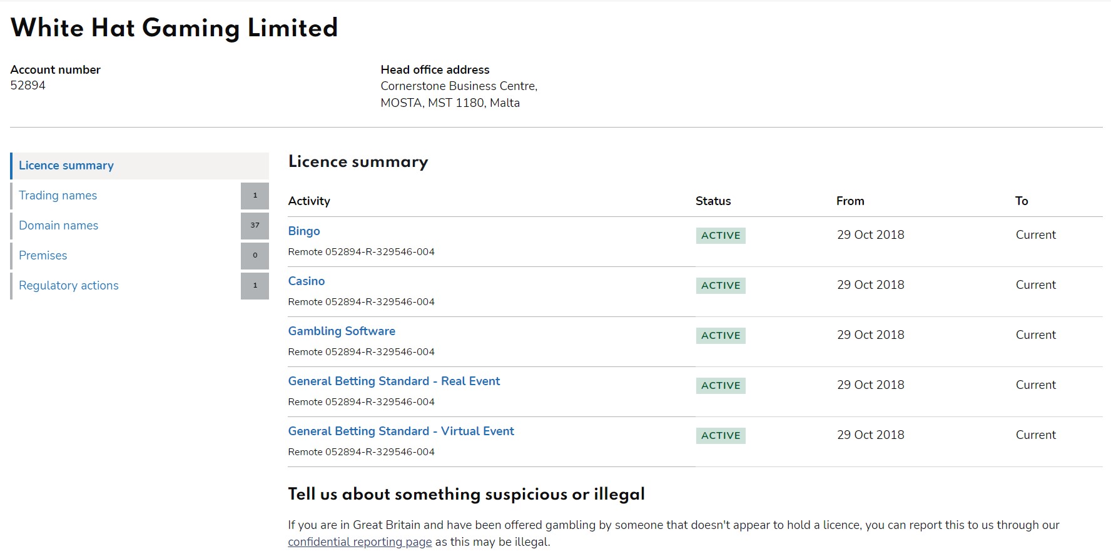
Task: Open General Betting Standard - Real Event link
Action: [x=394, y=381]
